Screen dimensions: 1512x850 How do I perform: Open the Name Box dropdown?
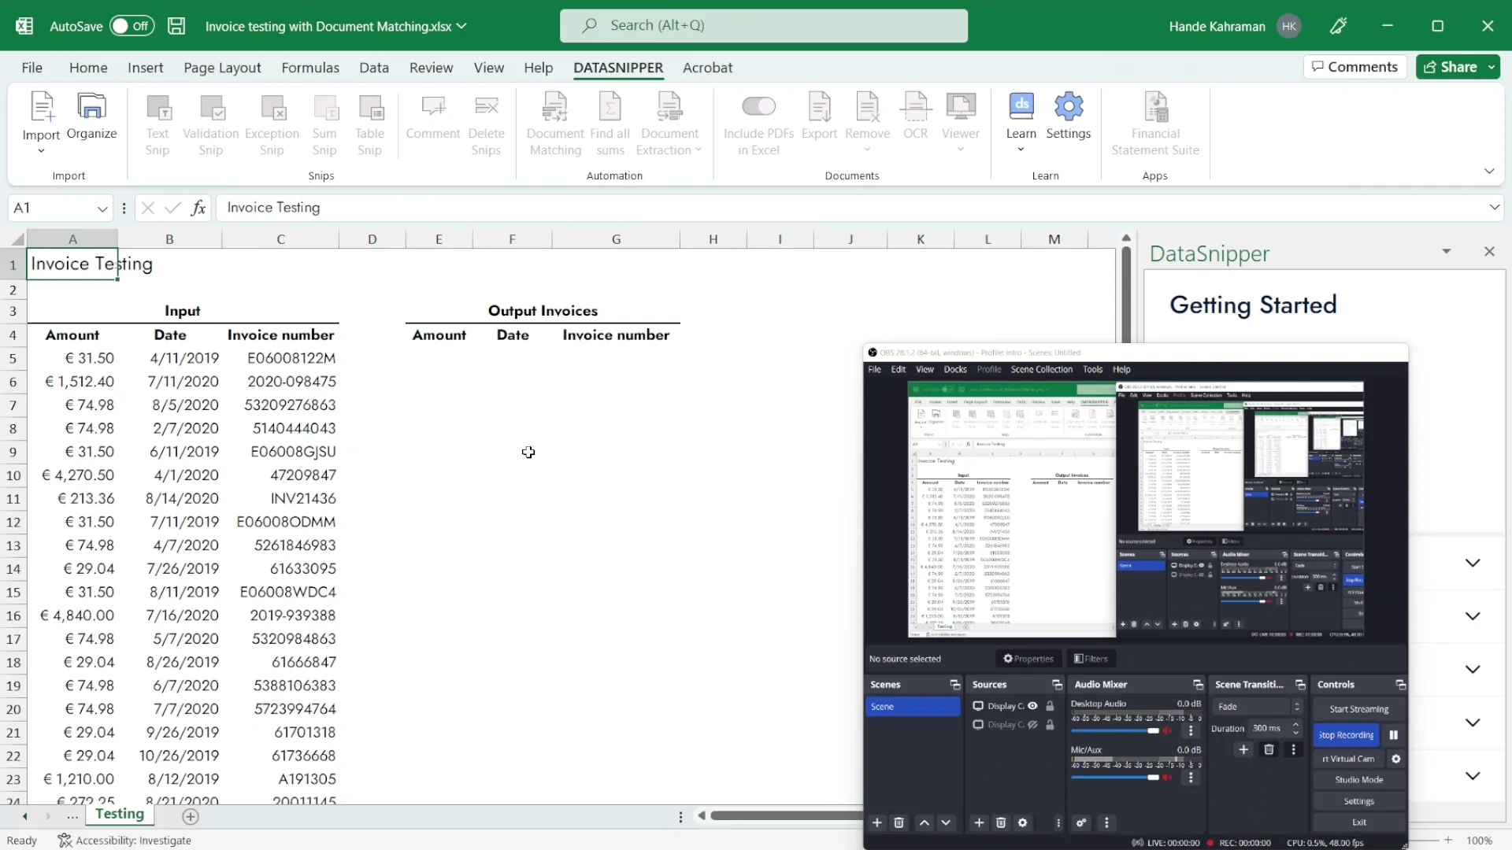102,209
